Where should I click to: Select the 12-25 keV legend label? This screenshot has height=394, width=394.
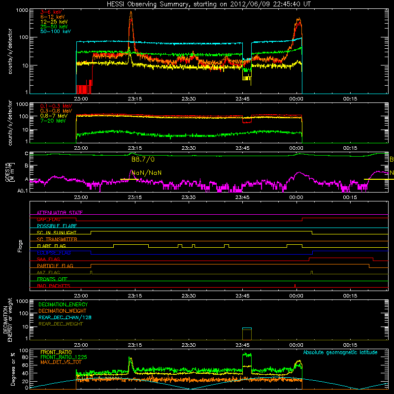[x=54, y=22]
